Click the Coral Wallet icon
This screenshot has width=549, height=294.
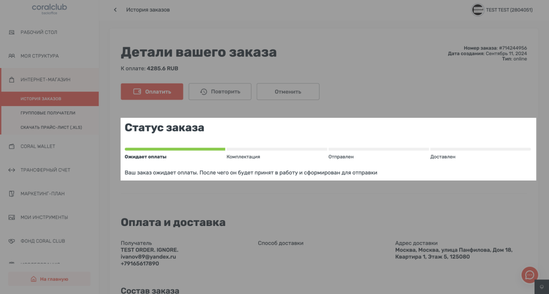click(11, 146)
